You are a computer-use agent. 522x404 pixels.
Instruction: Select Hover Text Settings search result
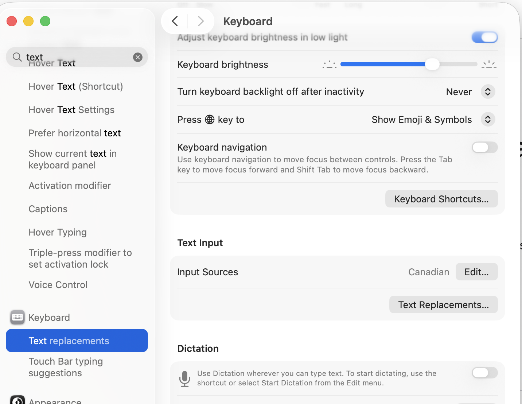tap(71, 110)
